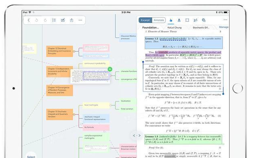Toggle split panel width arrows
The image size is (255, 158).
click(x=137, y=135)
